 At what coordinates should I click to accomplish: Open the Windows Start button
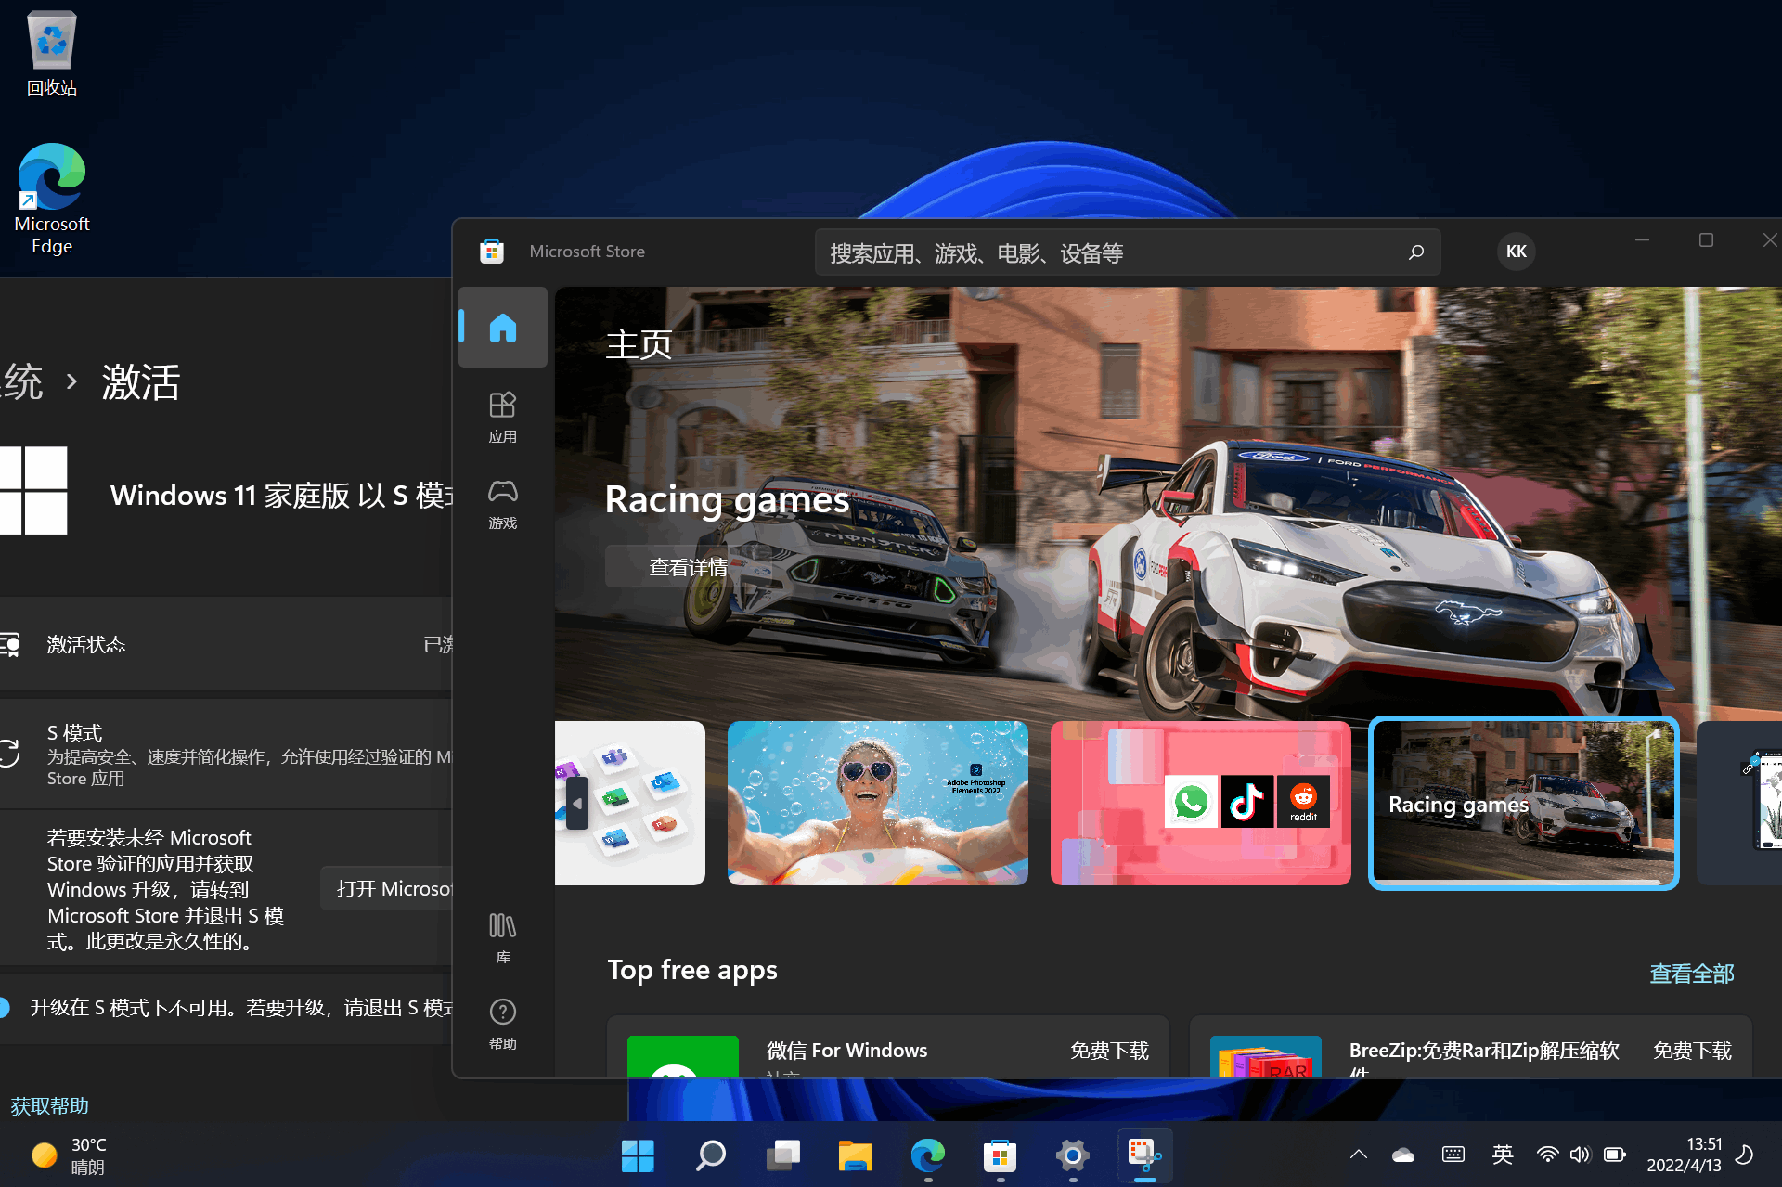click(x=638, y=1155)
